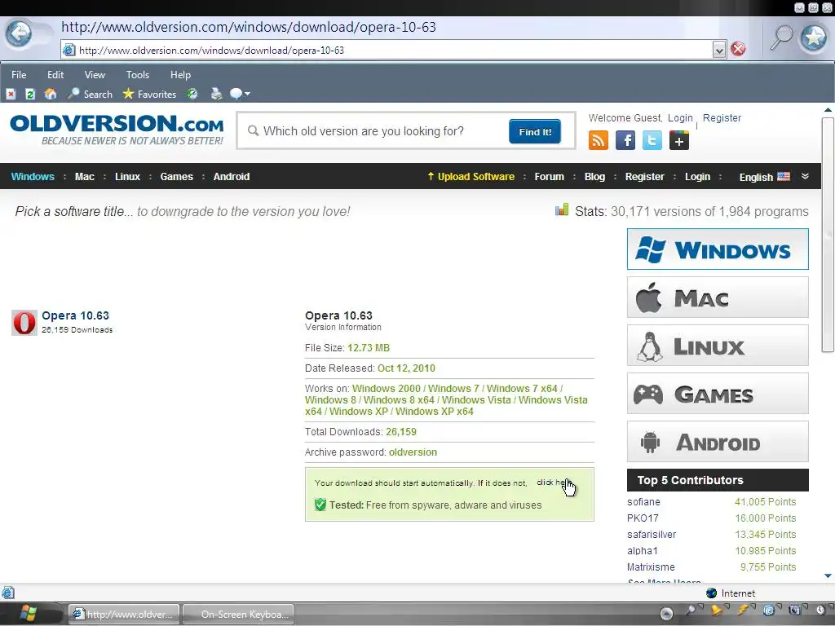Open the File menu
Image resolution: width=835 pixels, height=626 pixels.
pyautogui.click(x=19, y=75)
